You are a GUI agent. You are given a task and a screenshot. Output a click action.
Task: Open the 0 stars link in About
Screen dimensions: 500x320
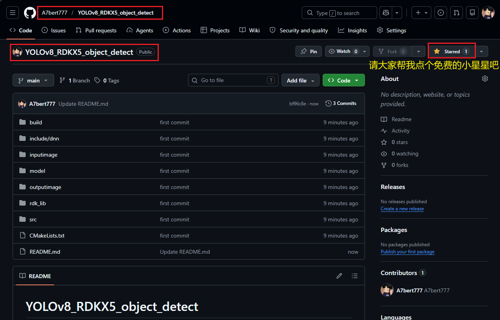click(x=394, y=142)
